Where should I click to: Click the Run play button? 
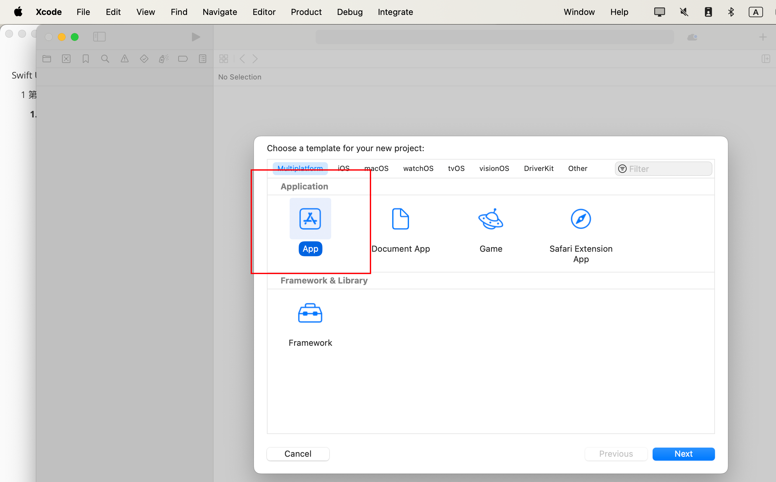pyautogui.click(x=196, y=37)
